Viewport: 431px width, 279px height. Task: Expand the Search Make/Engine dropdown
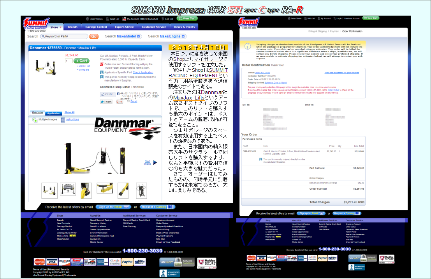click(x=183, y=36)
